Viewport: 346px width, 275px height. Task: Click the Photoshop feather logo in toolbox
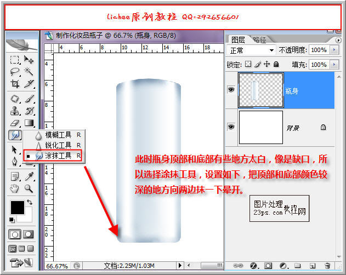21,44
